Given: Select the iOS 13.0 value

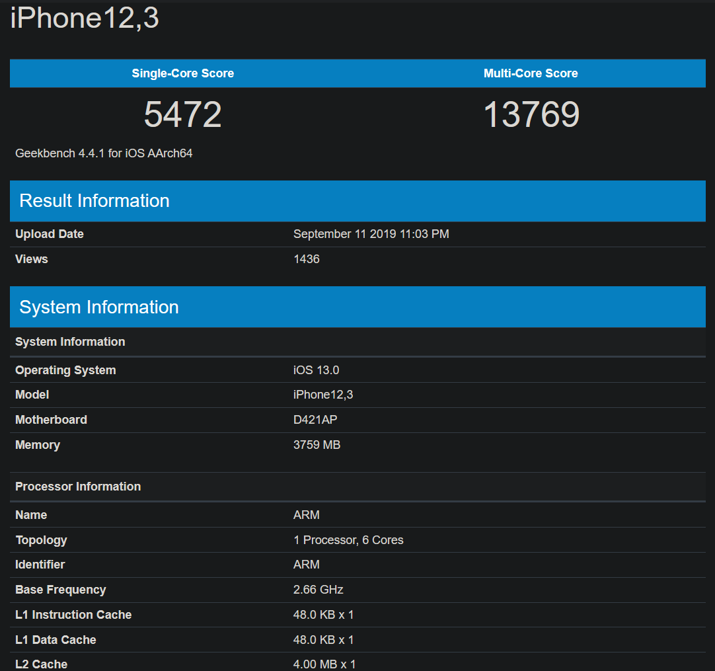Looking at the screenshot, I should pos(316,370).
